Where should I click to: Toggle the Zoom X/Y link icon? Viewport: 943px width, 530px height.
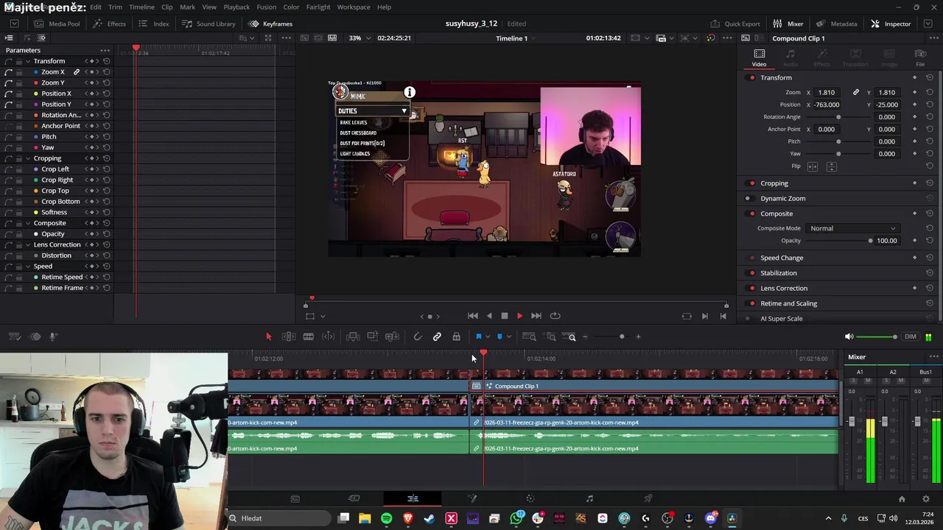(x=856, y=93)
